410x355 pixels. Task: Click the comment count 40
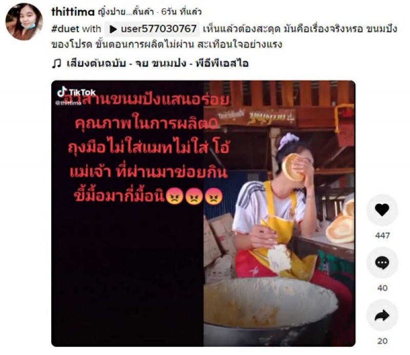tap(382, 288)
